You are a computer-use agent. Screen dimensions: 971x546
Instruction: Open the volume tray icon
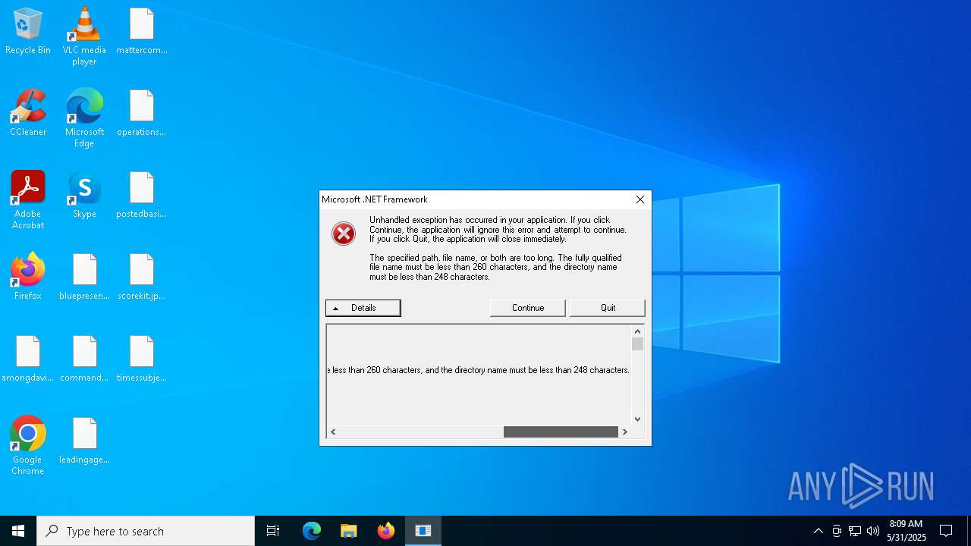(x=873, y=531)
